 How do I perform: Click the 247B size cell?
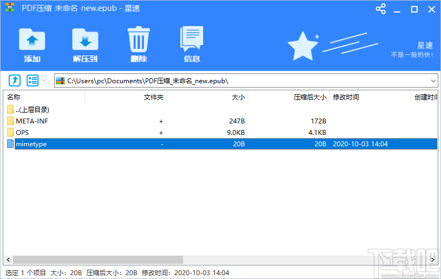click(237, 121)
